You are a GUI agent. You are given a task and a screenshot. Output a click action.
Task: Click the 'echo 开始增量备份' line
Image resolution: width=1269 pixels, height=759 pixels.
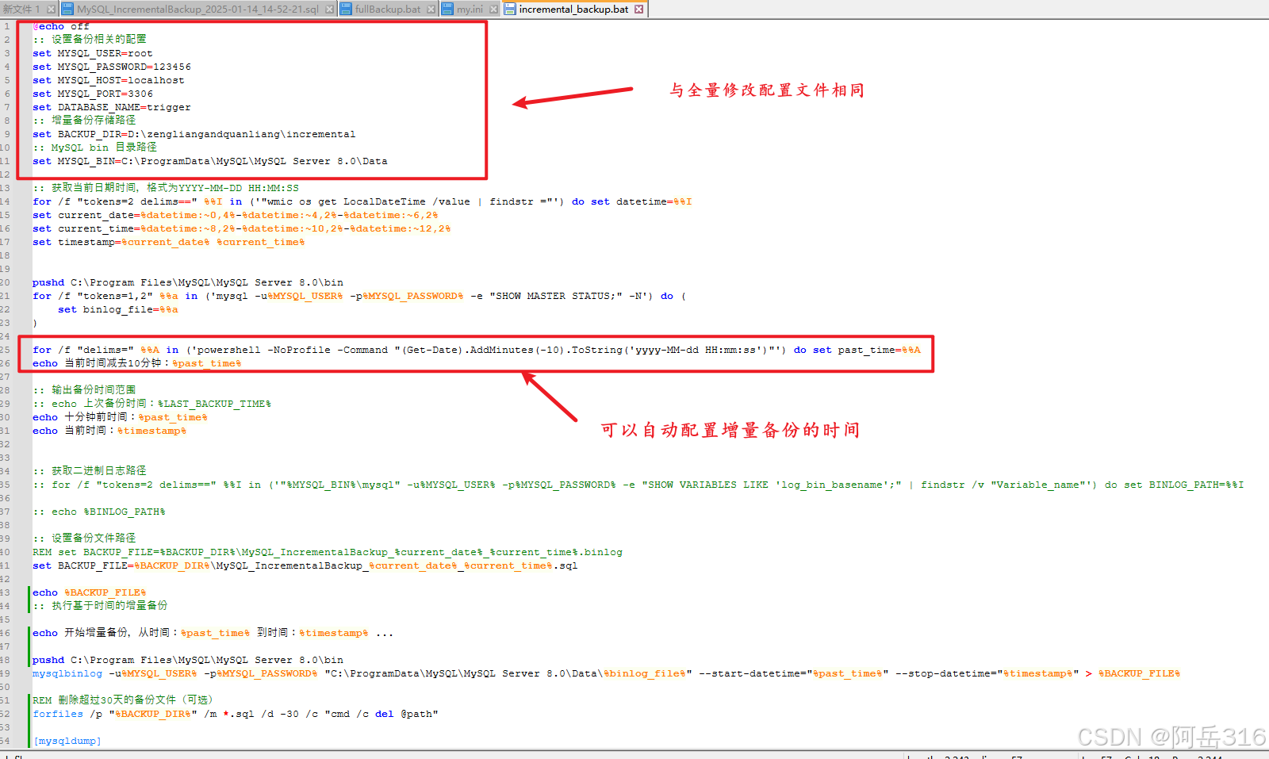(213, 633)
